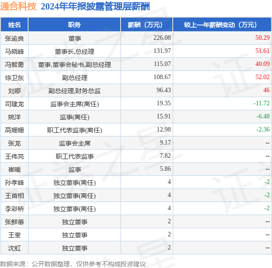This screenshot has width=272, height=268.
Task: Select the salary value 4 for 李彩桥
Action: (169, 208)
